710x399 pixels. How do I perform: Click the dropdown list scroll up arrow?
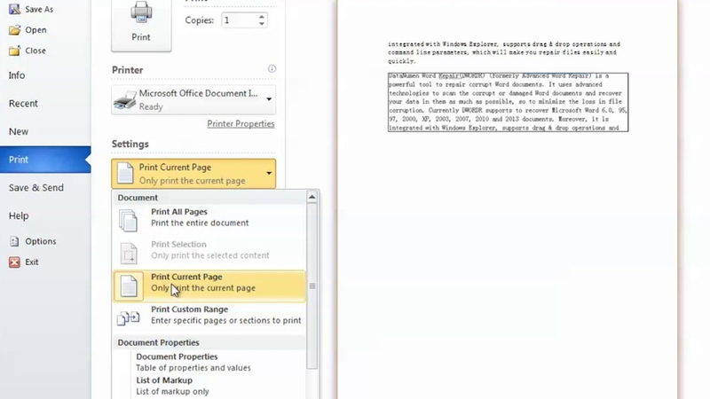pyautogui.click(x=312, y=197)
